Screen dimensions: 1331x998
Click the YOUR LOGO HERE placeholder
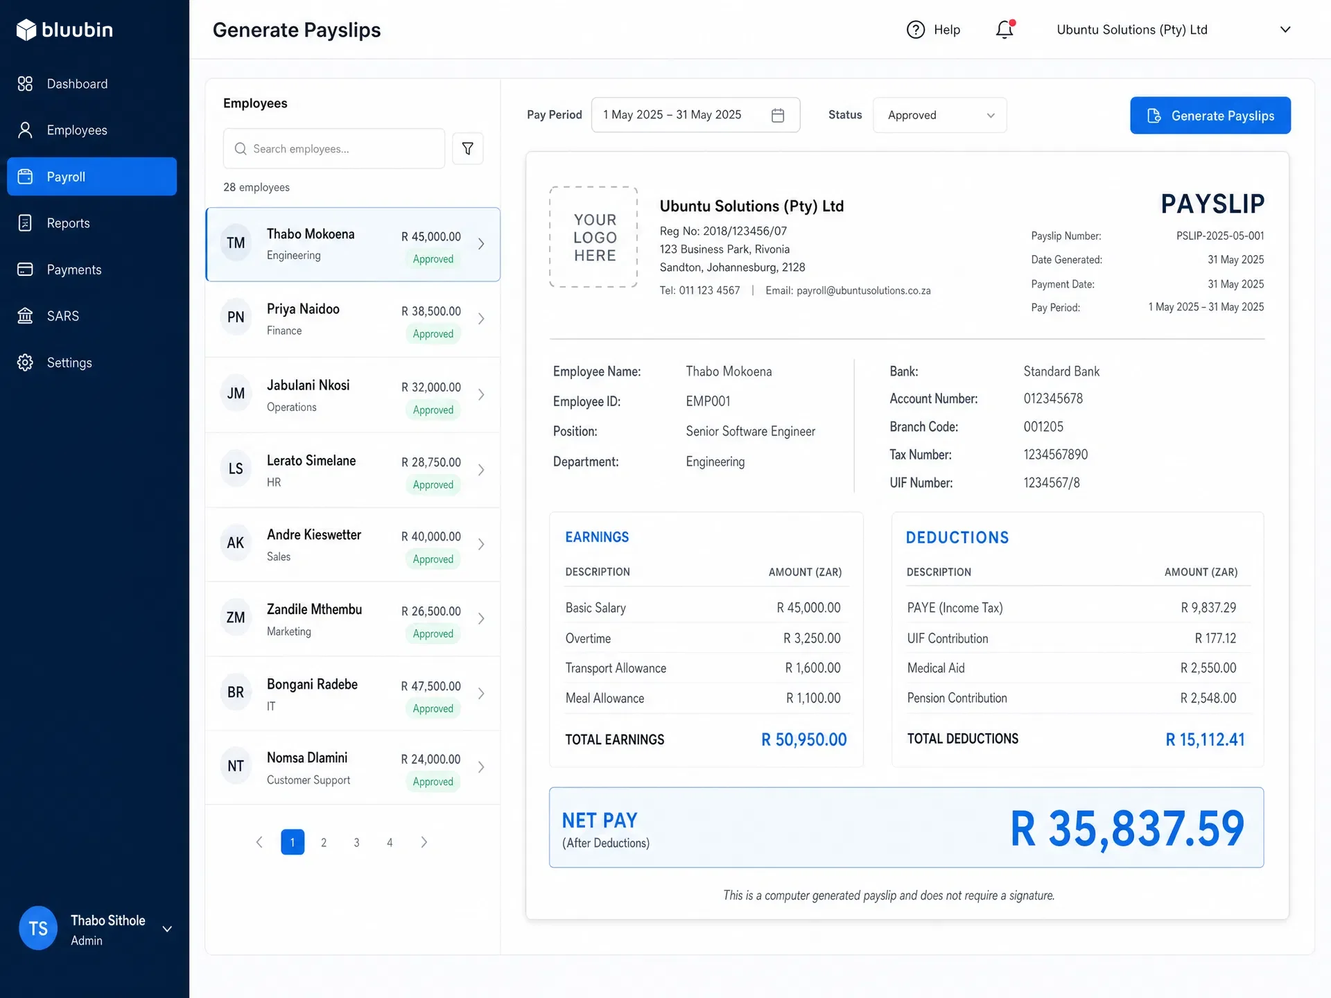pyautogui.click(x=594, y=237)
